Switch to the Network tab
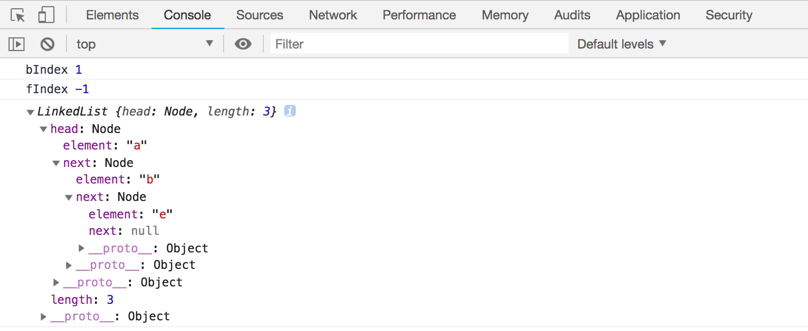Screen dimensions: 808x331 pos(333,15)
